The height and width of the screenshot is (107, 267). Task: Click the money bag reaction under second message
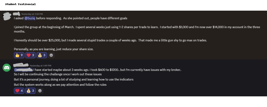tap(30, 90)
